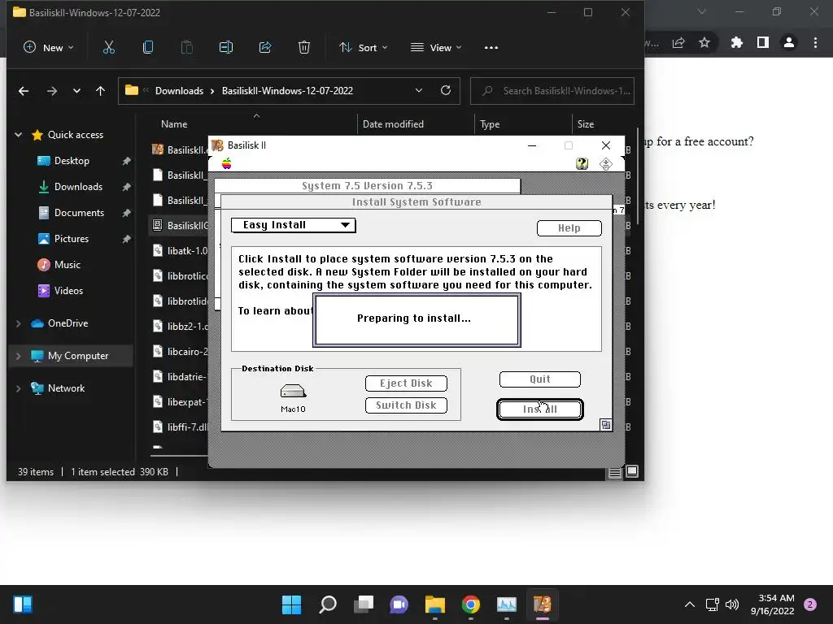Screen dimensions: 833x624
Task: Open File Explorer from taskbar
Action: click(x=435, y=604)
